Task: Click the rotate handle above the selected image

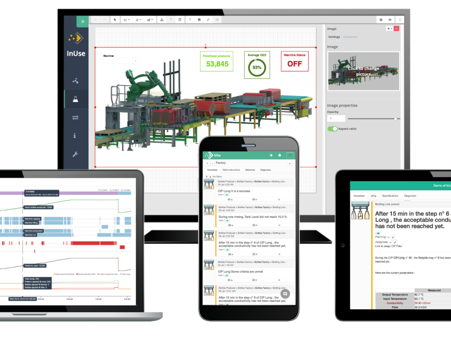Action: click(205, 45)
